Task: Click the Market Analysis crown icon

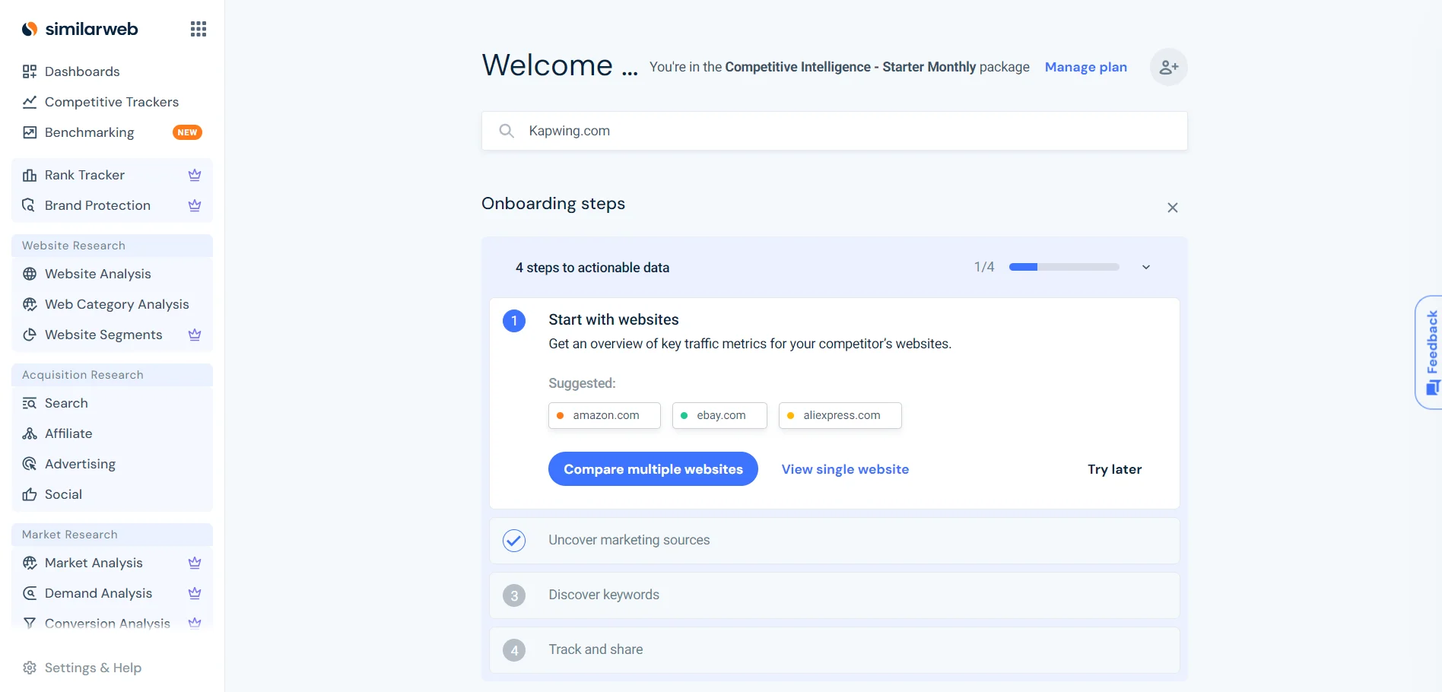Action: pyautogui.click(x=195, y=563)
